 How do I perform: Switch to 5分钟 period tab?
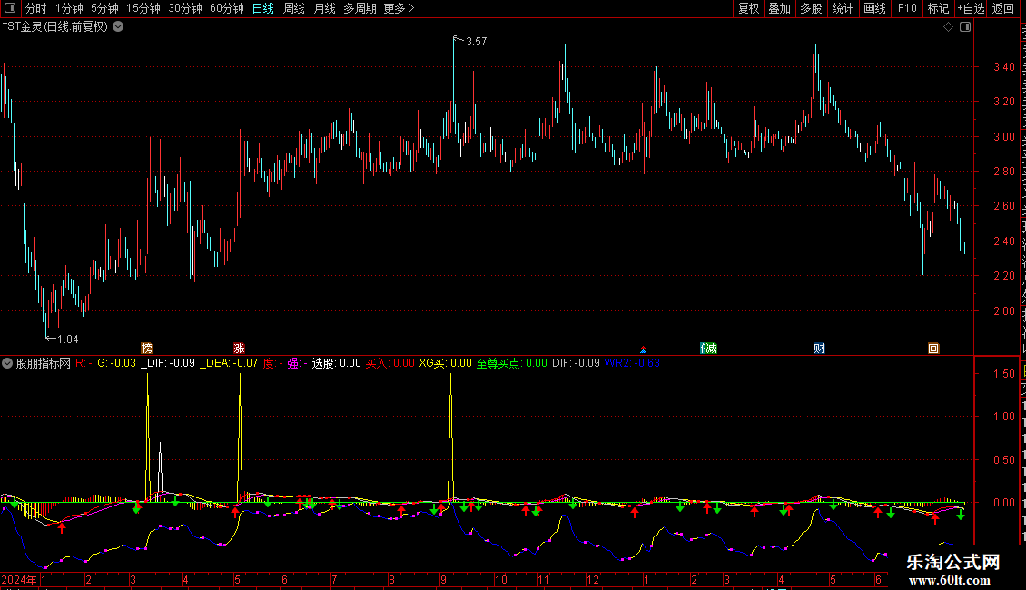tap(104, 8)
